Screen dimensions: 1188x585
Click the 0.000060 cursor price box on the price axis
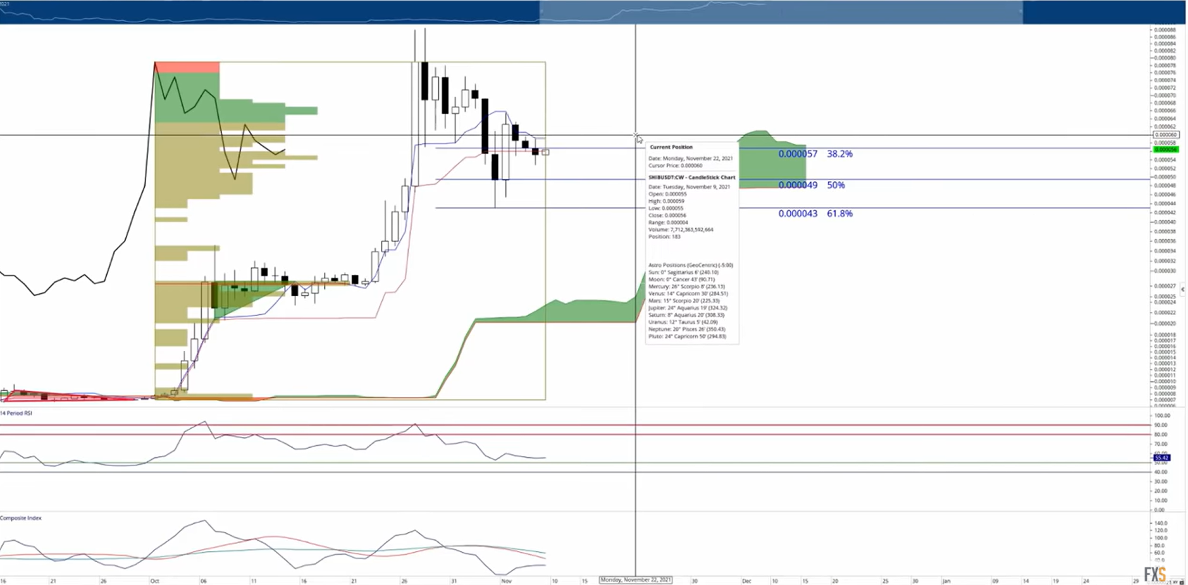(1165, 135)
